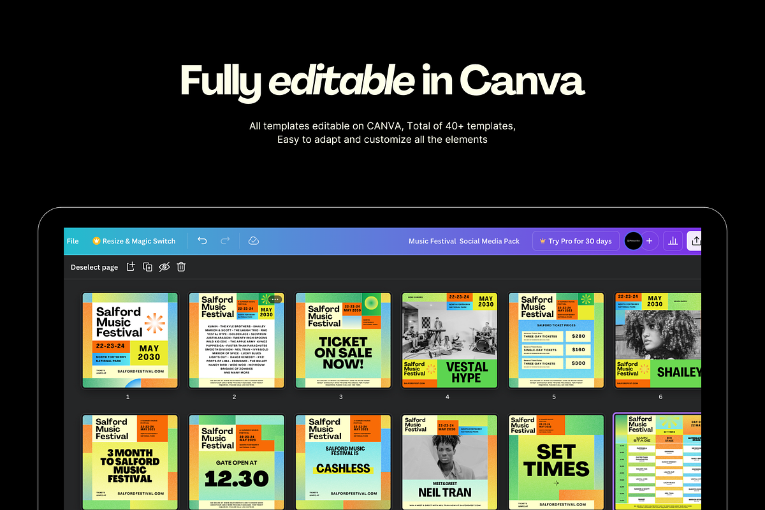The height and width of the screenshot is (510, 765).
Task: Select the Shailey page thumbnail
Action: click(x=658, y=340)
